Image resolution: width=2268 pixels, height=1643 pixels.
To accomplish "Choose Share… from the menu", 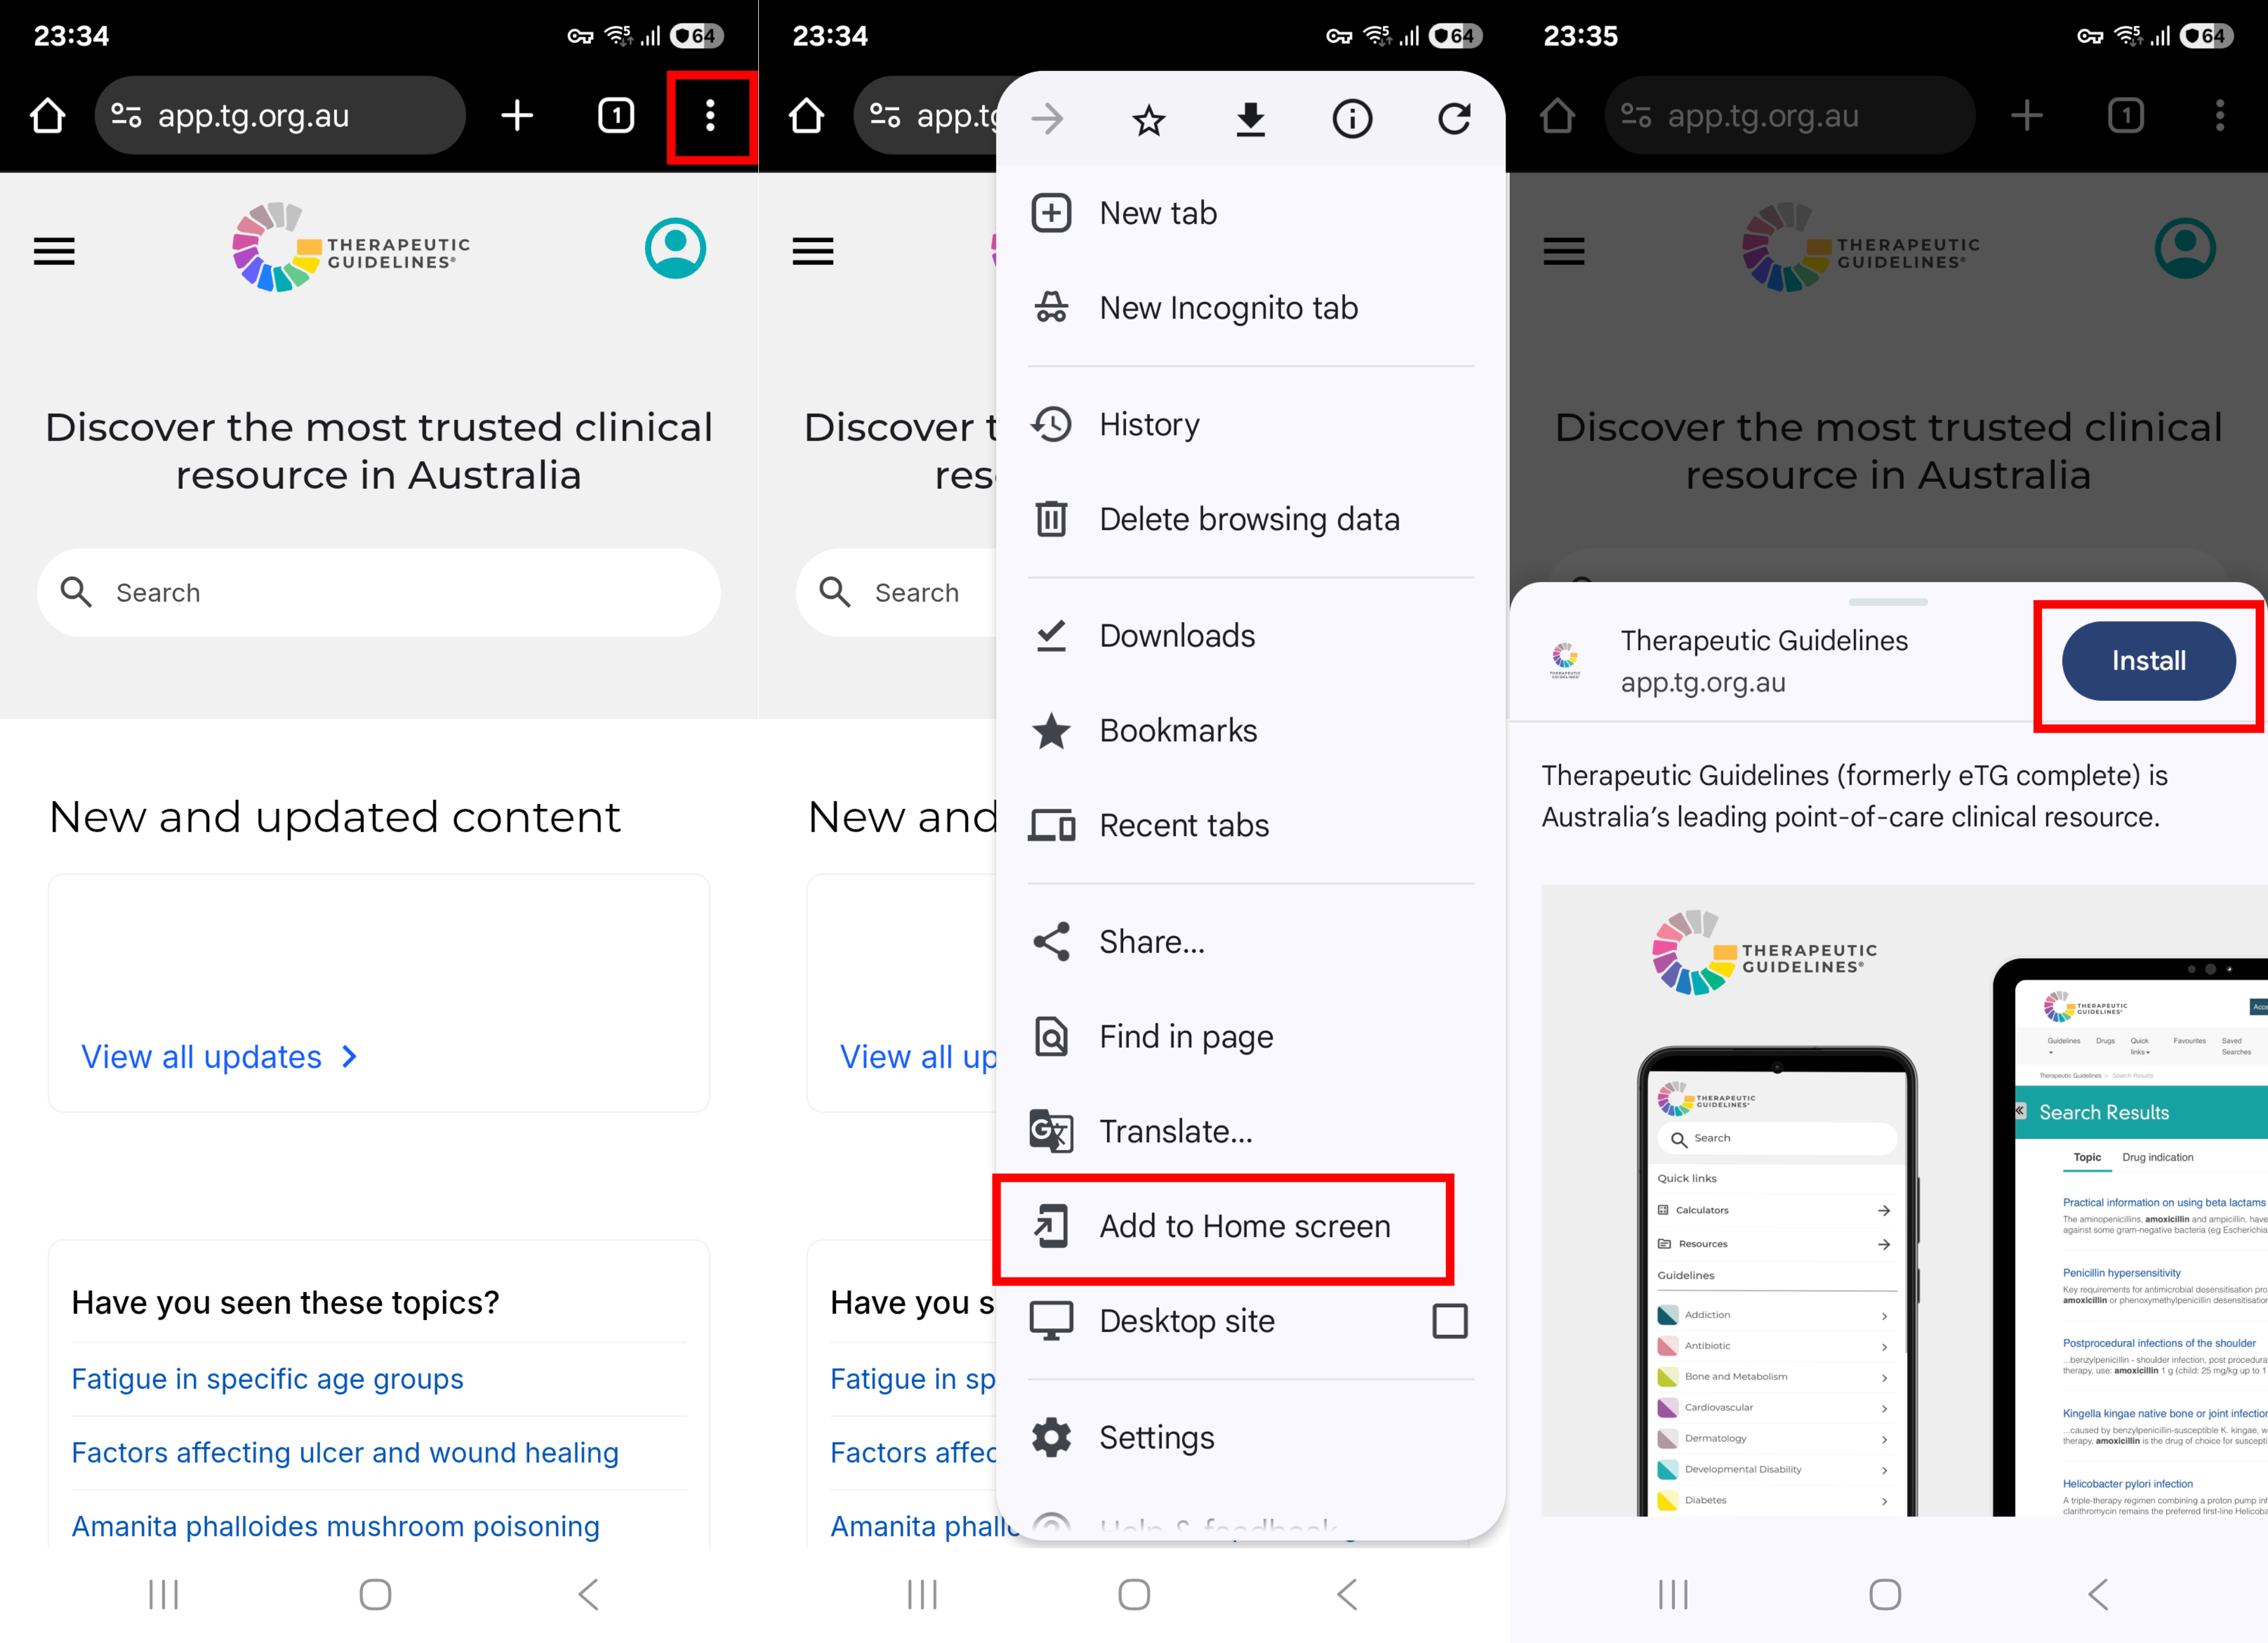I will coord(1250,941).
